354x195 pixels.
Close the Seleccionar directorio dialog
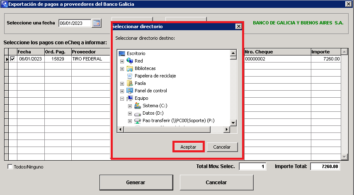click(238, 26)
